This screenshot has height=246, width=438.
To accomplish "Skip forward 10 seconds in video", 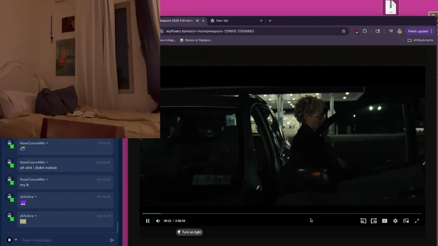I will [374, 221].
